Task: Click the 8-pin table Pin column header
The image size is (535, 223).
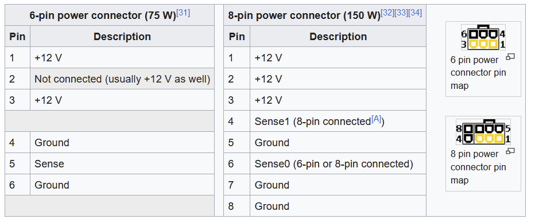Action: point(237,37)
